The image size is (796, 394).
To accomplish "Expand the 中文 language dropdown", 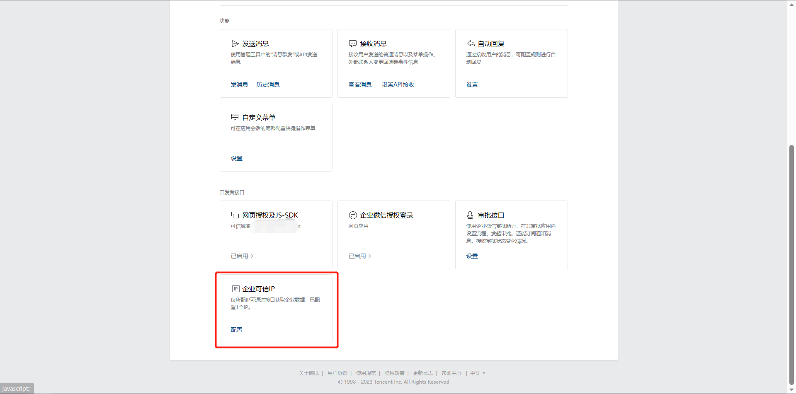I will (x=477, y=373).
